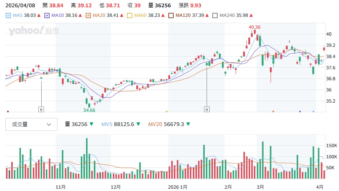The height and width of the screenshot is (191, 339).
Task: Click the MV5 volume average label
Action: tap(118, 124)
